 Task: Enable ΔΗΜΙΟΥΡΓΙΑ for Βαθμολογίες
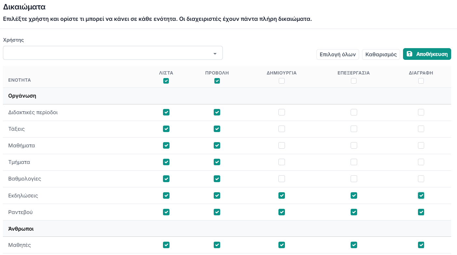click(282, 179)
